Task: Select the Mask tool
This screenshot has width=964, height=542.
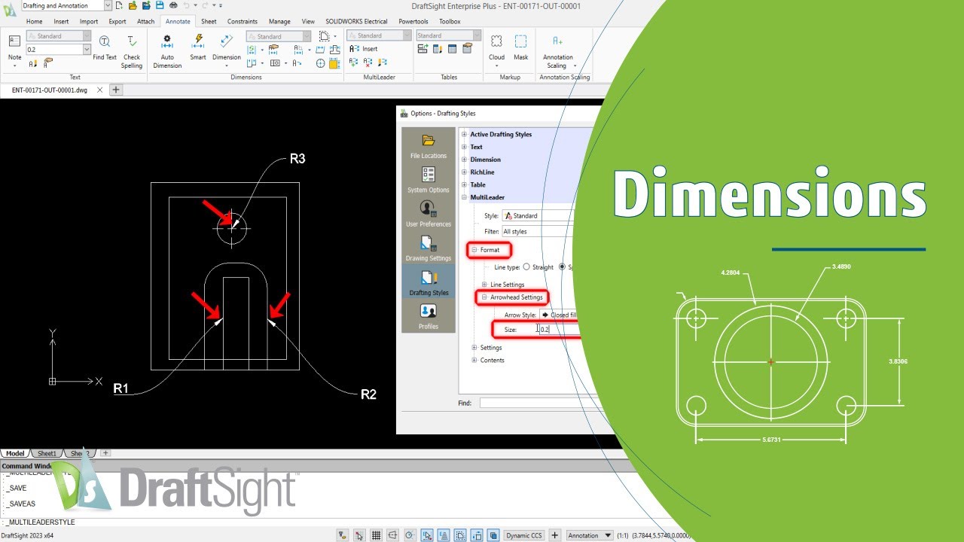Action: click(x=521, y=47)
